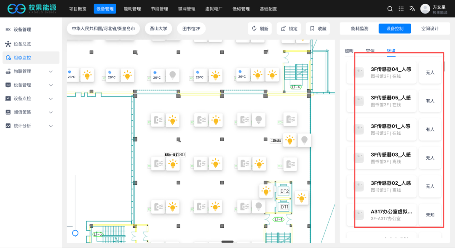Toggle the lit lamp next to 二层休息厅 label

click(x=289, y=140)
